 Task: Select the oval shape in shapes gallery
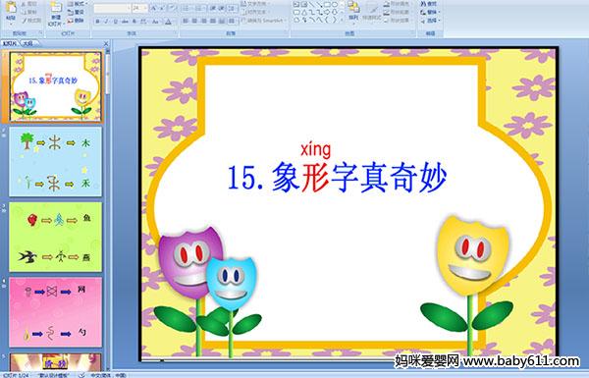[x=334, y=5]
